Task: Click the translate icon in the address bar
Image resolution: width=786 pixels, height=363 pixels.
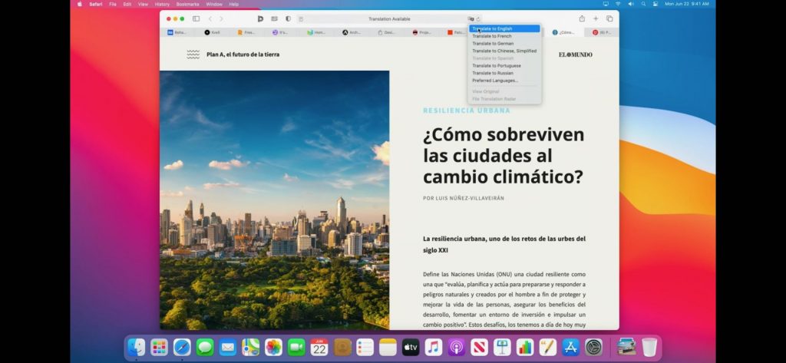Action: pyautogui.click(x=471, y=19)
